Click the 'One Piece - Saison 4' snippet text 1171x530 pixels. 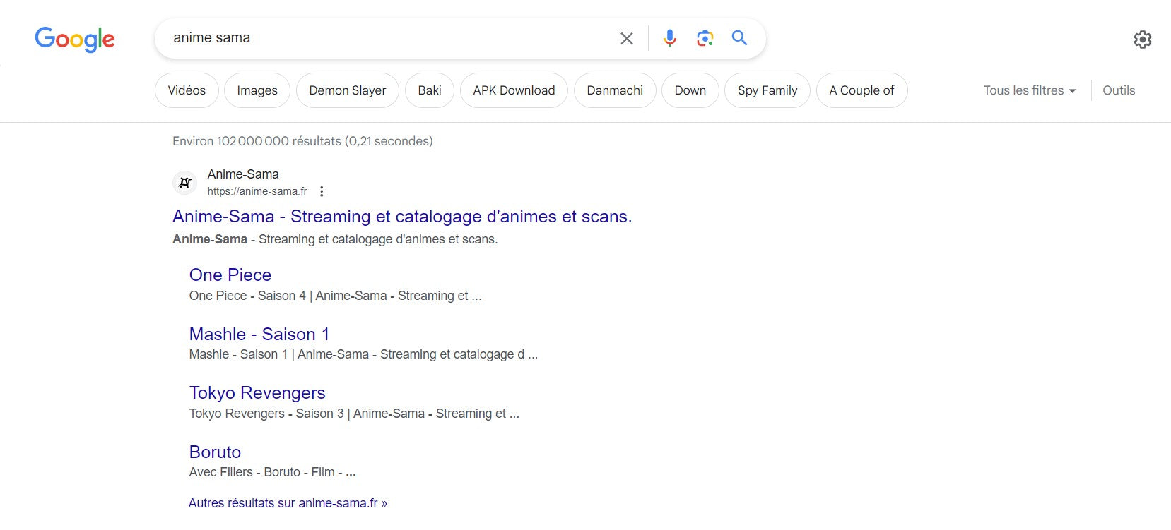(x=335, y=296)
